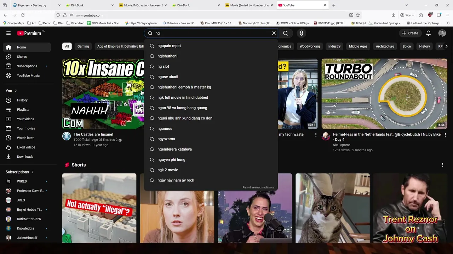This screenshot has height=254, width=453.
Task: Go to Home in sidebar
Action: coord(27,47)
